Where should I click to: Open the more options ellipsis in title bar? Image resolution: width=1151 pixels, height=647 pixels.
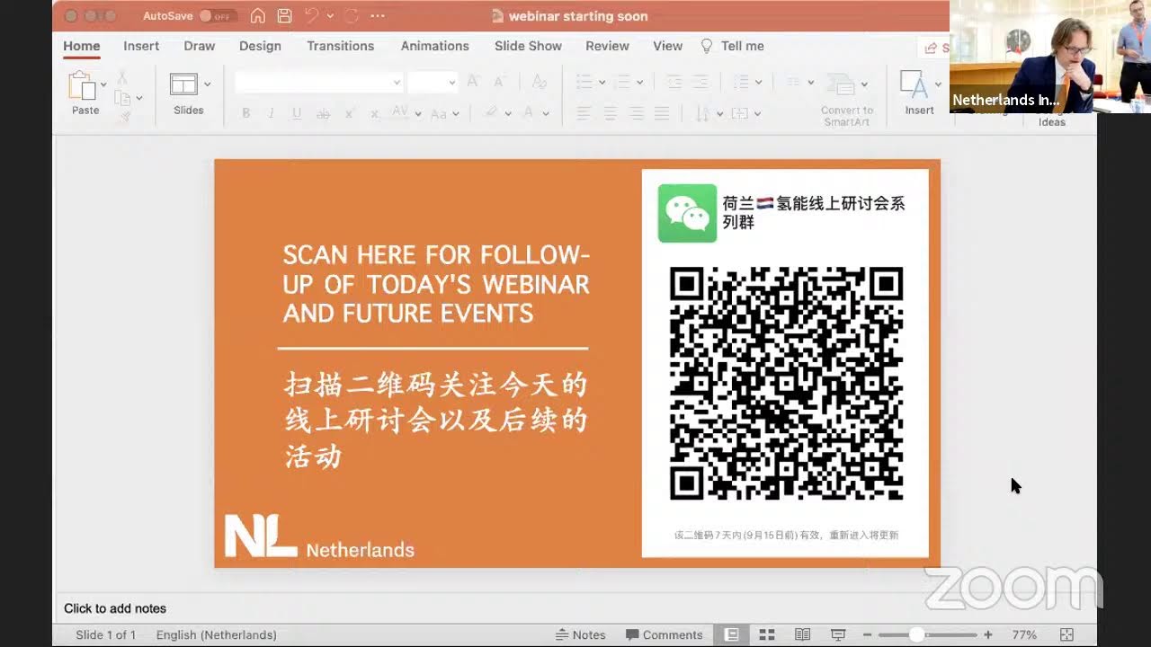(x=378, y=16)
